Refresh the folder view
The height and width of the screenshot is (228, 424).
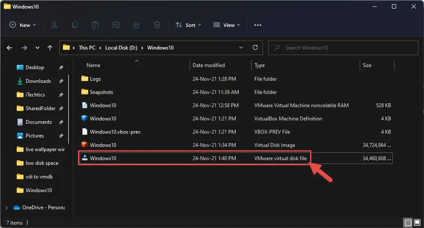(255, 47)
